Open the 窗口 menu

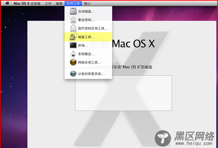point(87,4)
